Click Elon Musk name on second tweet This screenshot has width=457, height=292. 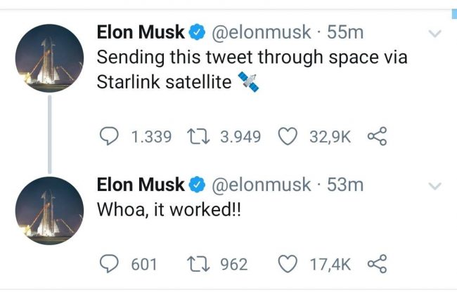(x=141, y=185)
